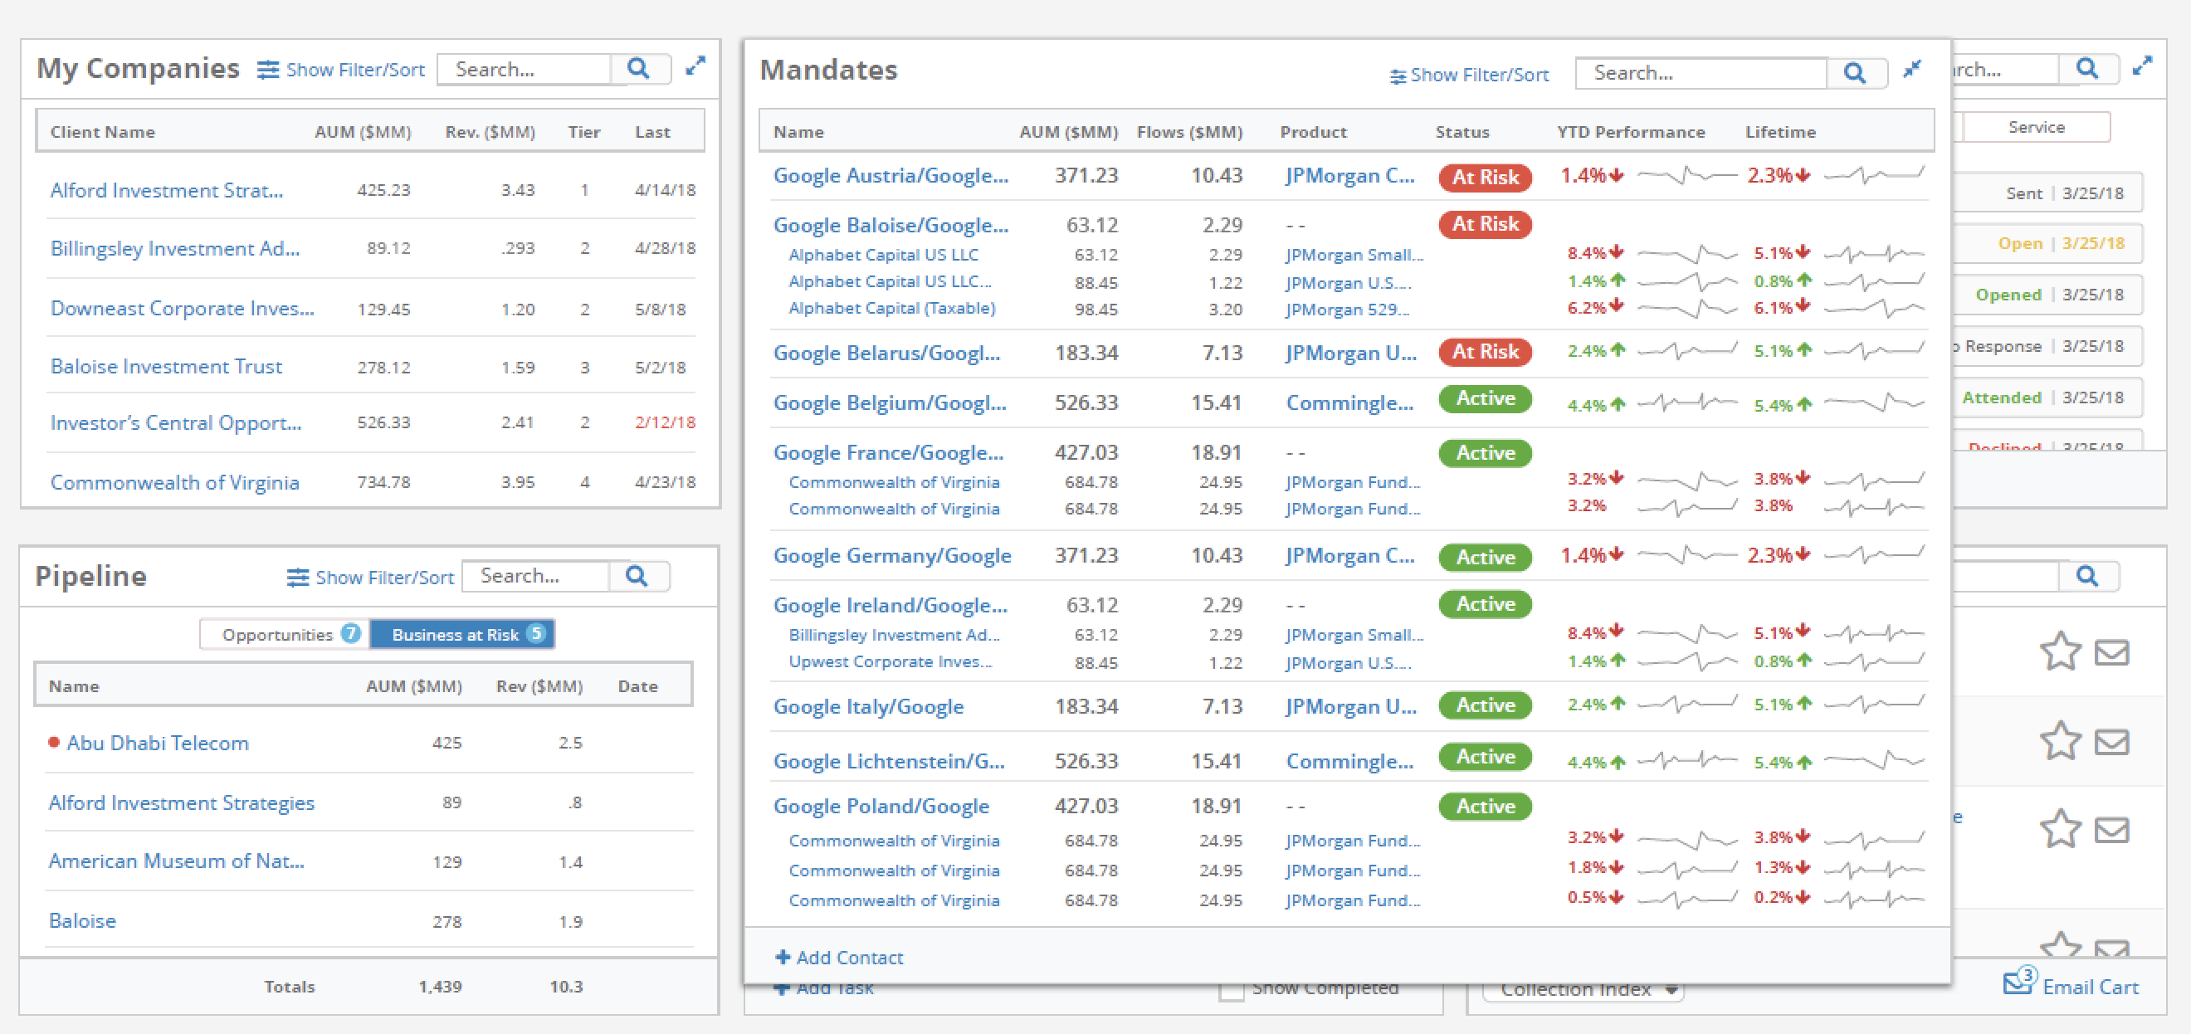Open Upwest Corporate Inves... sub-mandate
Viewport: 2191px width, 1034px height.
[x=891, y=661]
